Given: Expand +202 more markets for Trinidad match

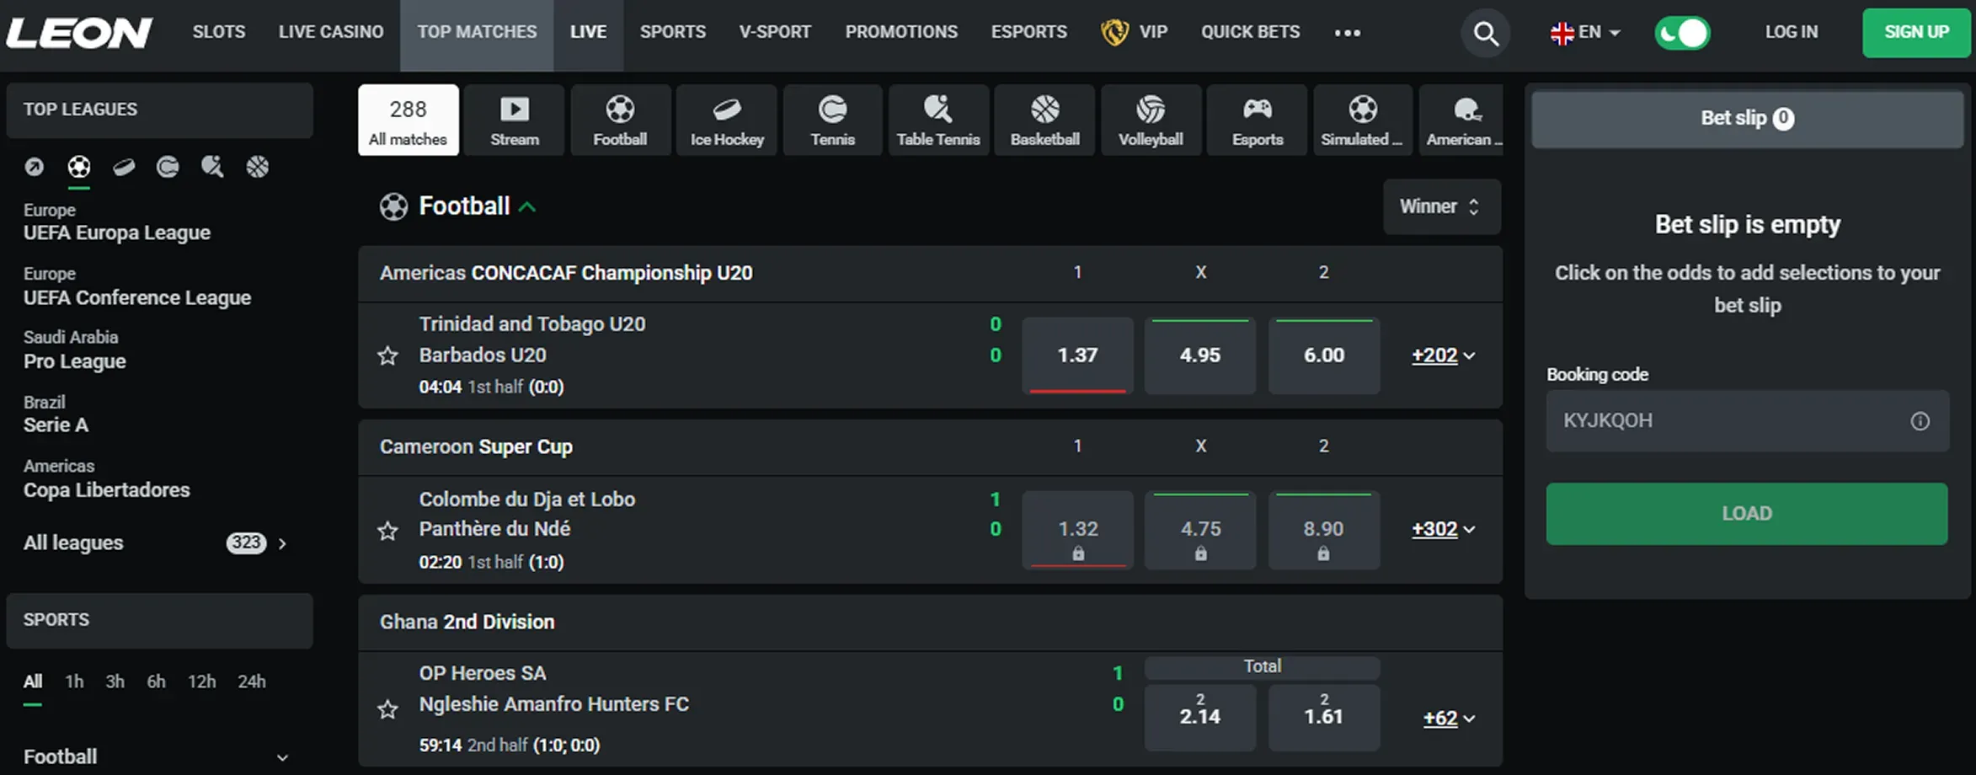Looking at the screenshot, I should point(1443,355).
